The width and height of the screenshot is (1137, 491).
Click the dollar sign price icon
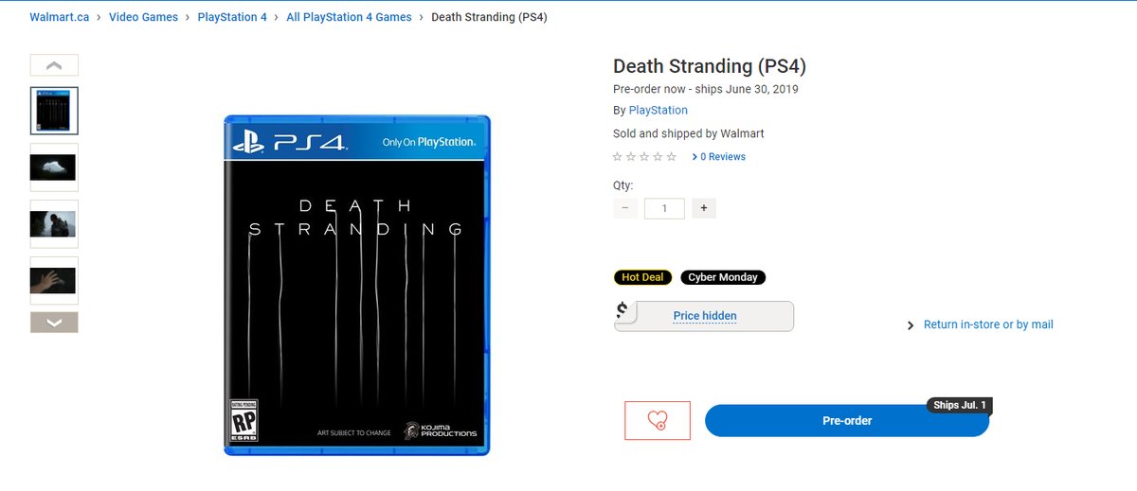(x=623, y=310)
